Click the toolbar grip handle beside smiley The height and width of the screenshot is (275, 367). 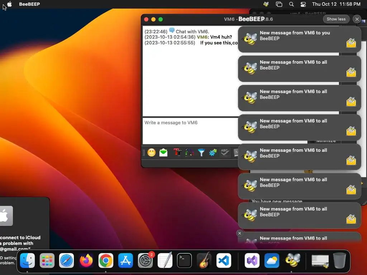pos(144,153)
